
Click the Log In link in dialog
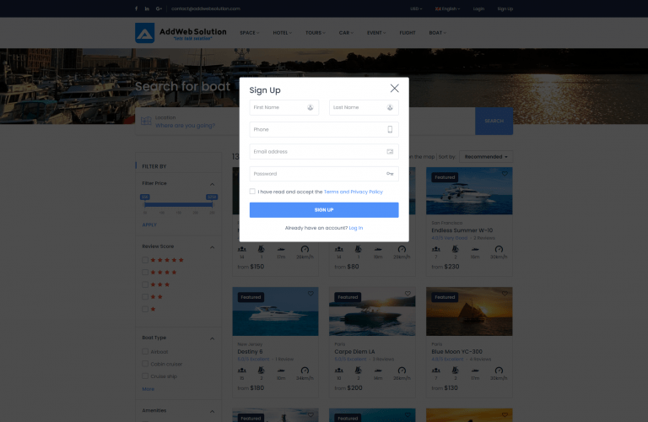click(356, 228)
